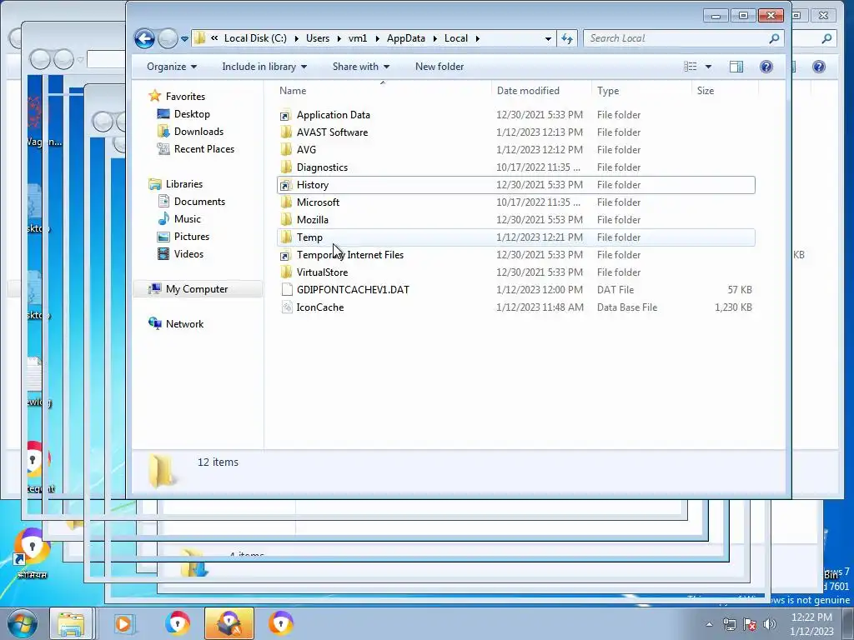Open the Chromium-style desktop shortcut icon
The height and width of the screenshot is (640, 854).
point(32,552)
